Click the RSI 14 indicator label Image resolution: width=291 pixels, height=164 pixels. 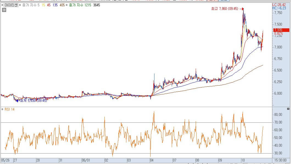pos(9,109)
